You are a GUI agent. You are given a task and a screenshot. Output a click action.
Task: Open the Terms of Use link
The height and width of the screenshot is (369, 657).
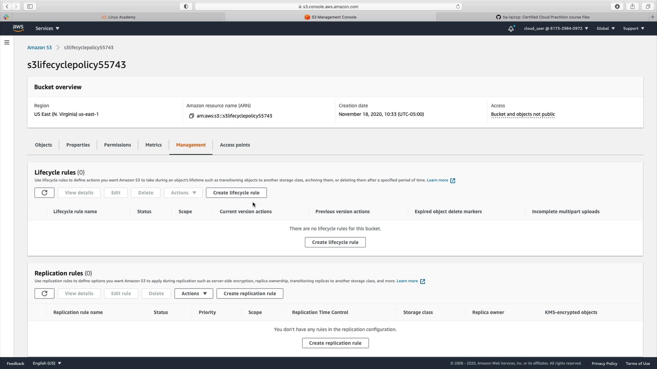pyautogui.click(x=638, y=363)
